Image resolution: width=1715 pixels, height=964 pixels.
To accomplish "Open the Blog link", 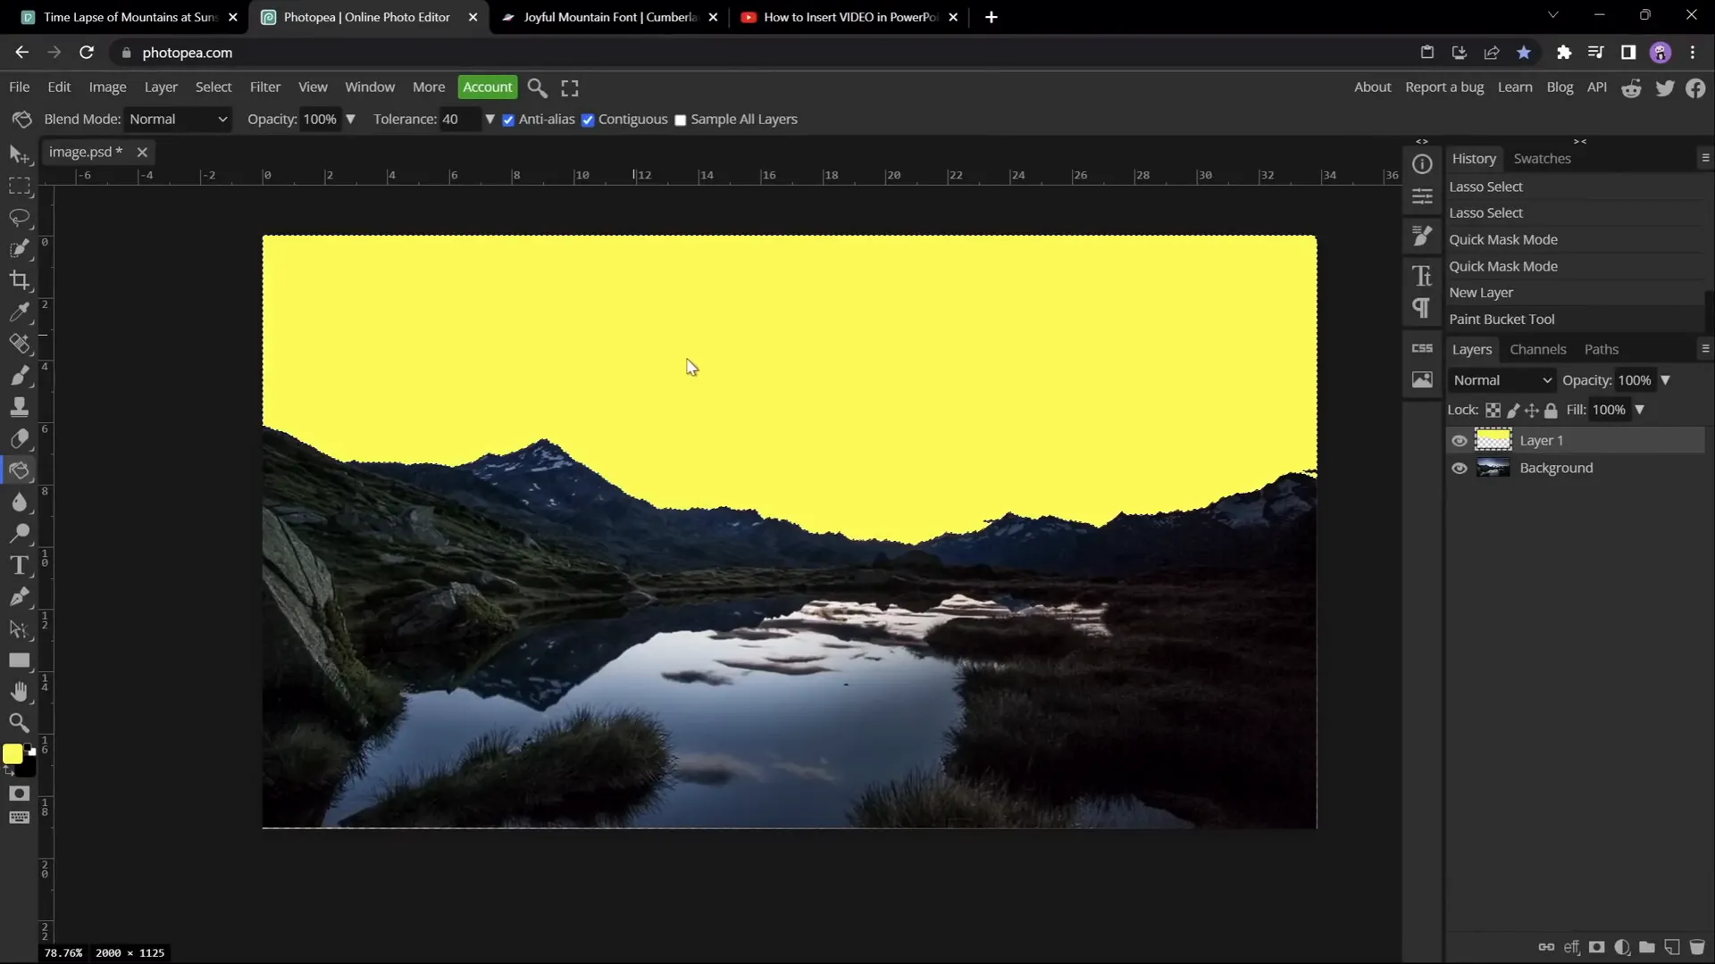I will pos(1560,87).
